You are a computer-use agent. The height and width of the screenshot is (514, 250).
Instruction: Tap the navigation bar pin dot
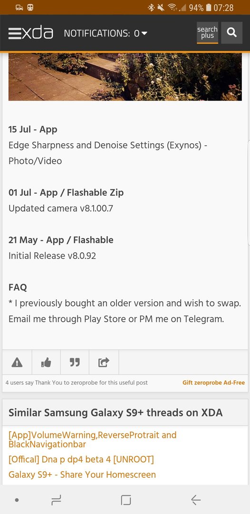tap(17, 500)
